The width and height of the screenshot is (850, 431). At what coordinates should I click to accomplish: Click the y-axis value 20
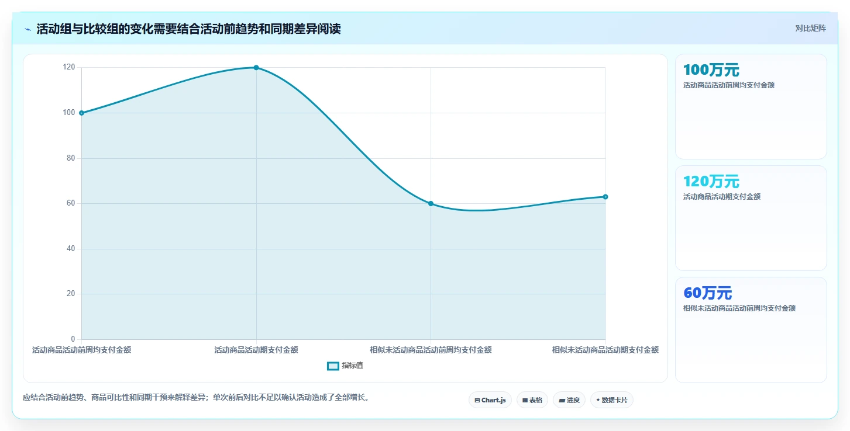[71, 294]
